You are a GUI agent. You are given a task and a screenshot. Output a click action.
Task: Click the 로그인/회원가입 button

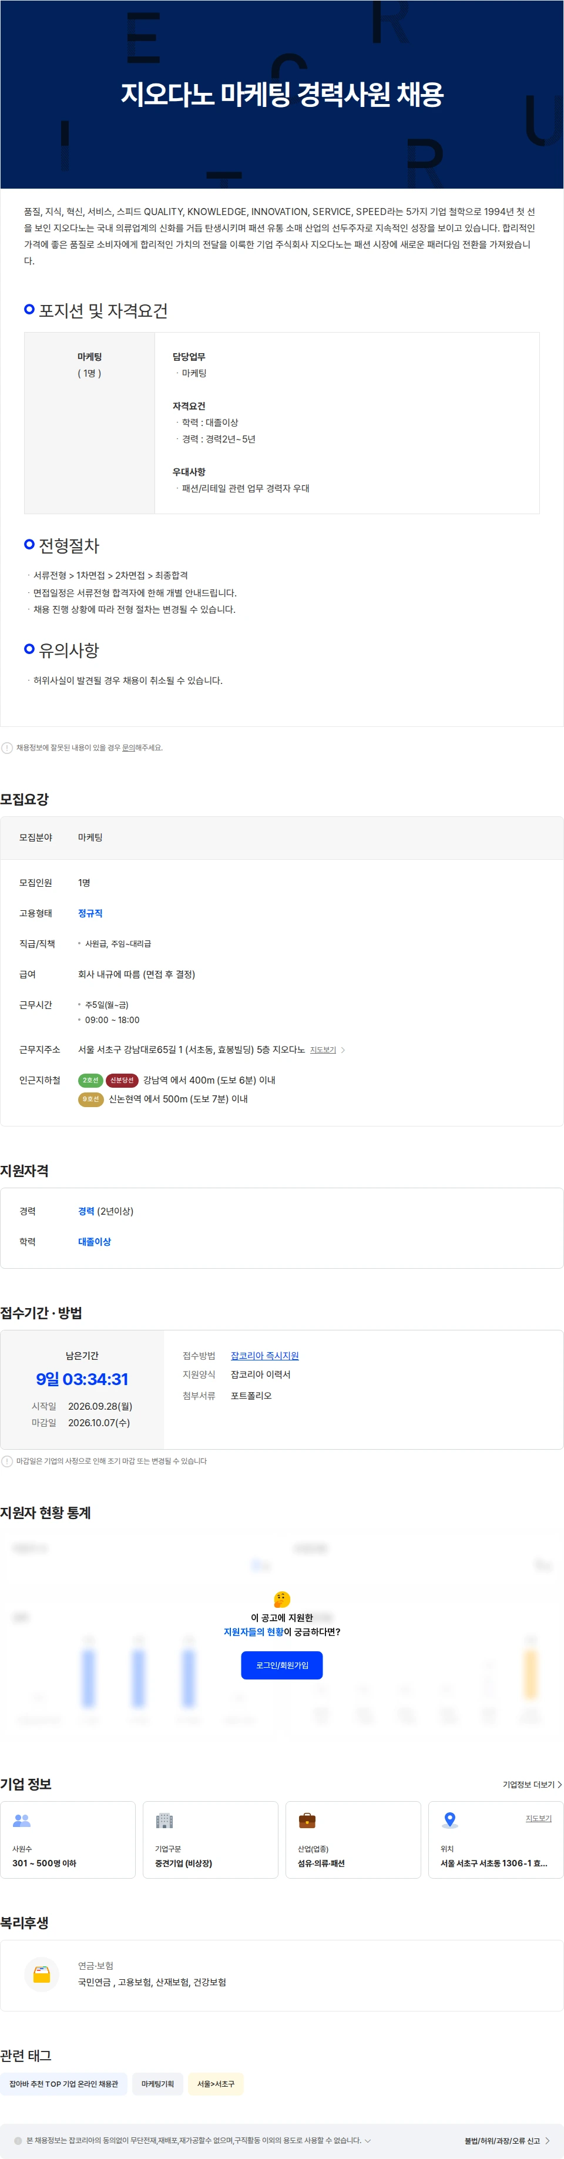[283, 1665]
